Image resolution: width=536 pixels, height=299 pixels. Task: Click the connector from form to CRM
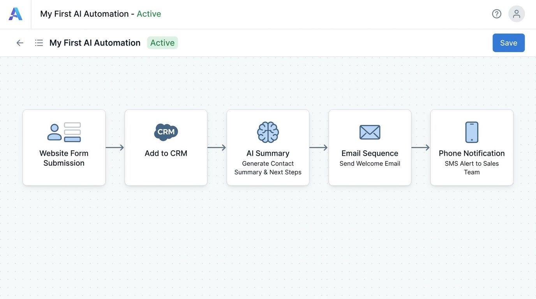pyautogui.click(x=115, y=148)
